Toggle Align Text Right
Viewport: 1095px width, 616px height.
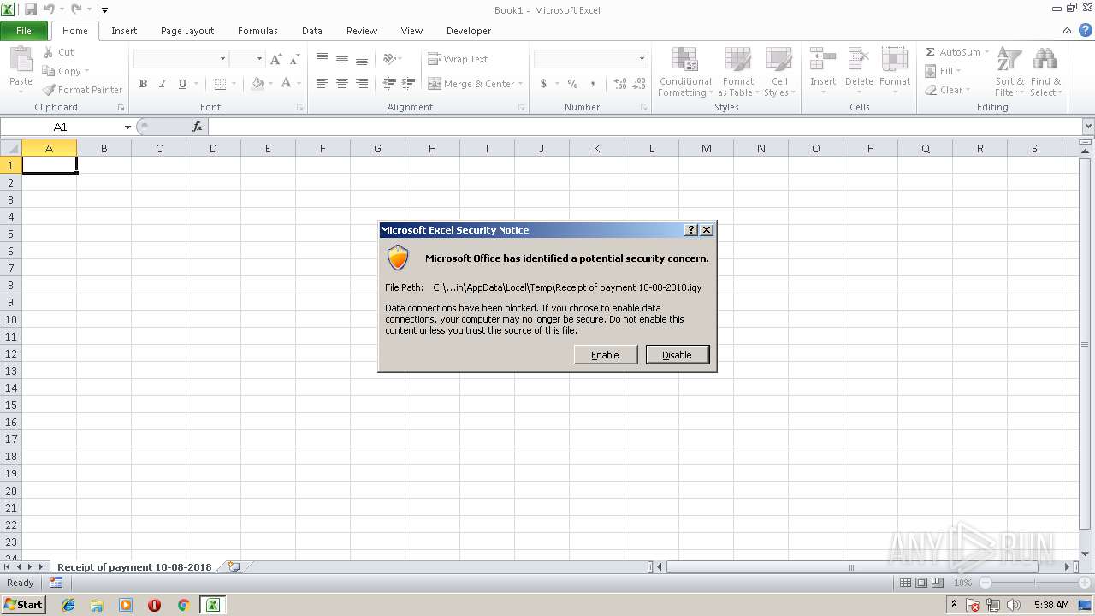click(x=362, y=84)
